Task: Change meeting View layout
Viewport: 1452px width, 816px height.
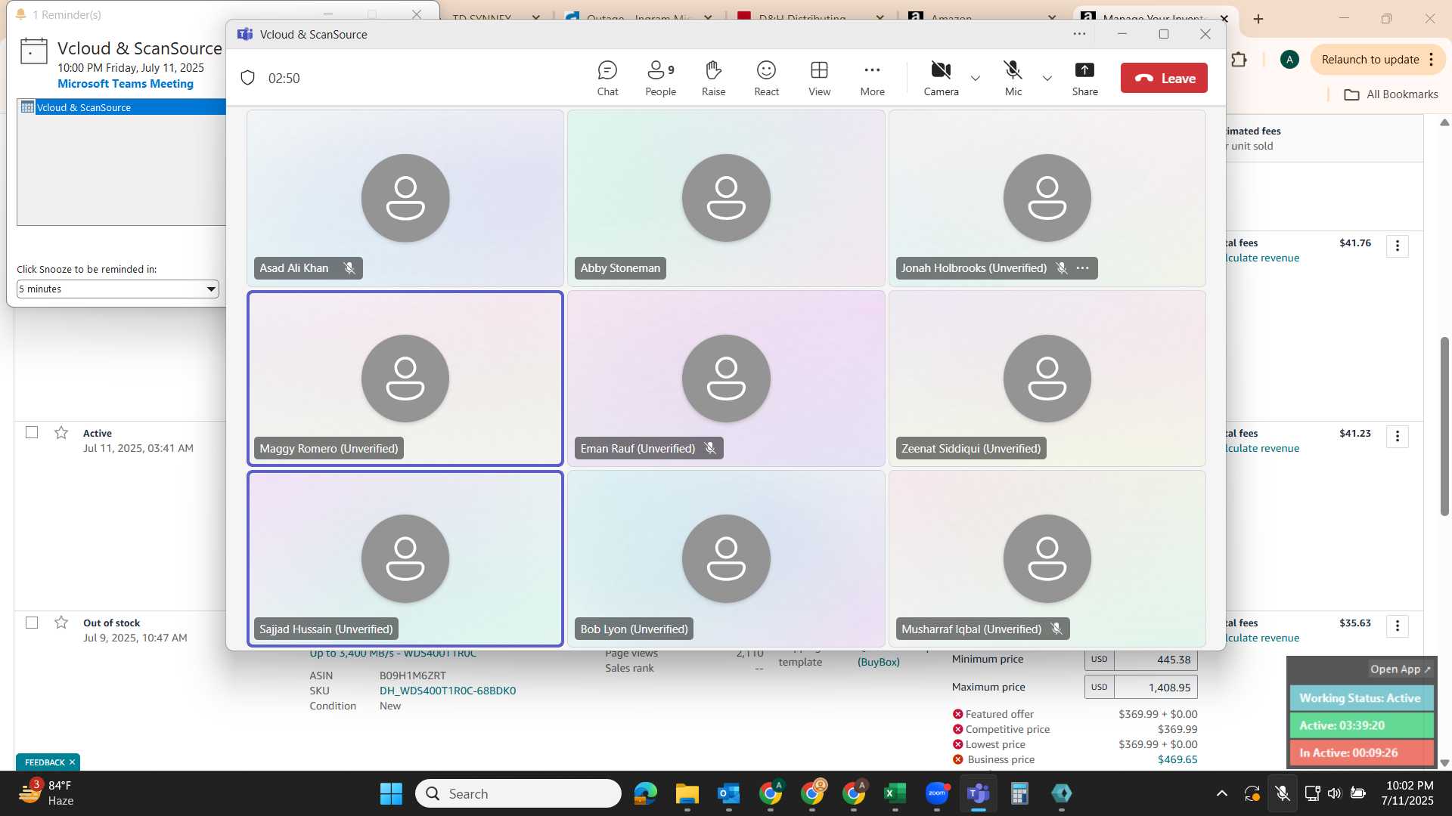Action: click(x=819, y=79)
